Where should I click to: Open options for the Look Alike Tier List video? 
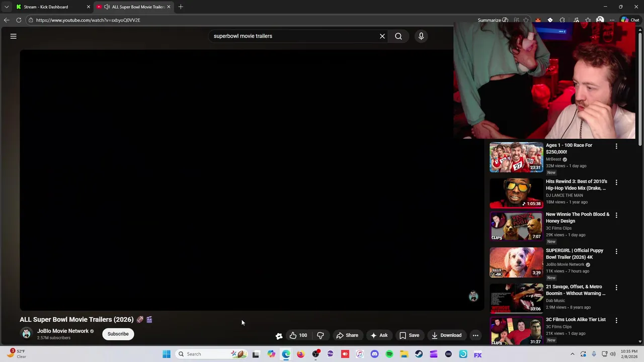(616, 320)
